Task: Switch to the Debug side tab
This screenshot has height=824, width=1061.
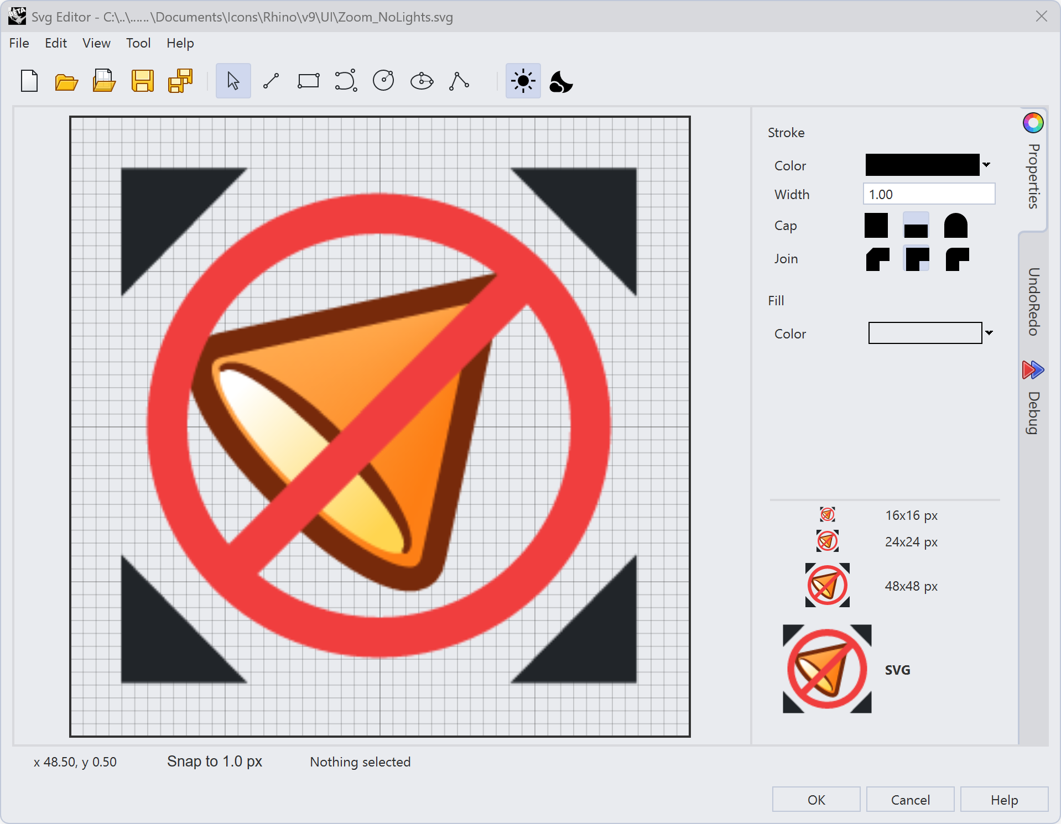Action: click(1033, 398)
